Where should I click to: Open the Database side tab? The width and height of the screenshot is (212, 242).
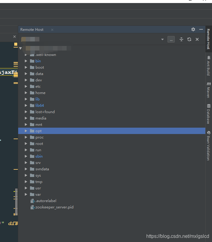pyautogui.click(x=208, y=114)
